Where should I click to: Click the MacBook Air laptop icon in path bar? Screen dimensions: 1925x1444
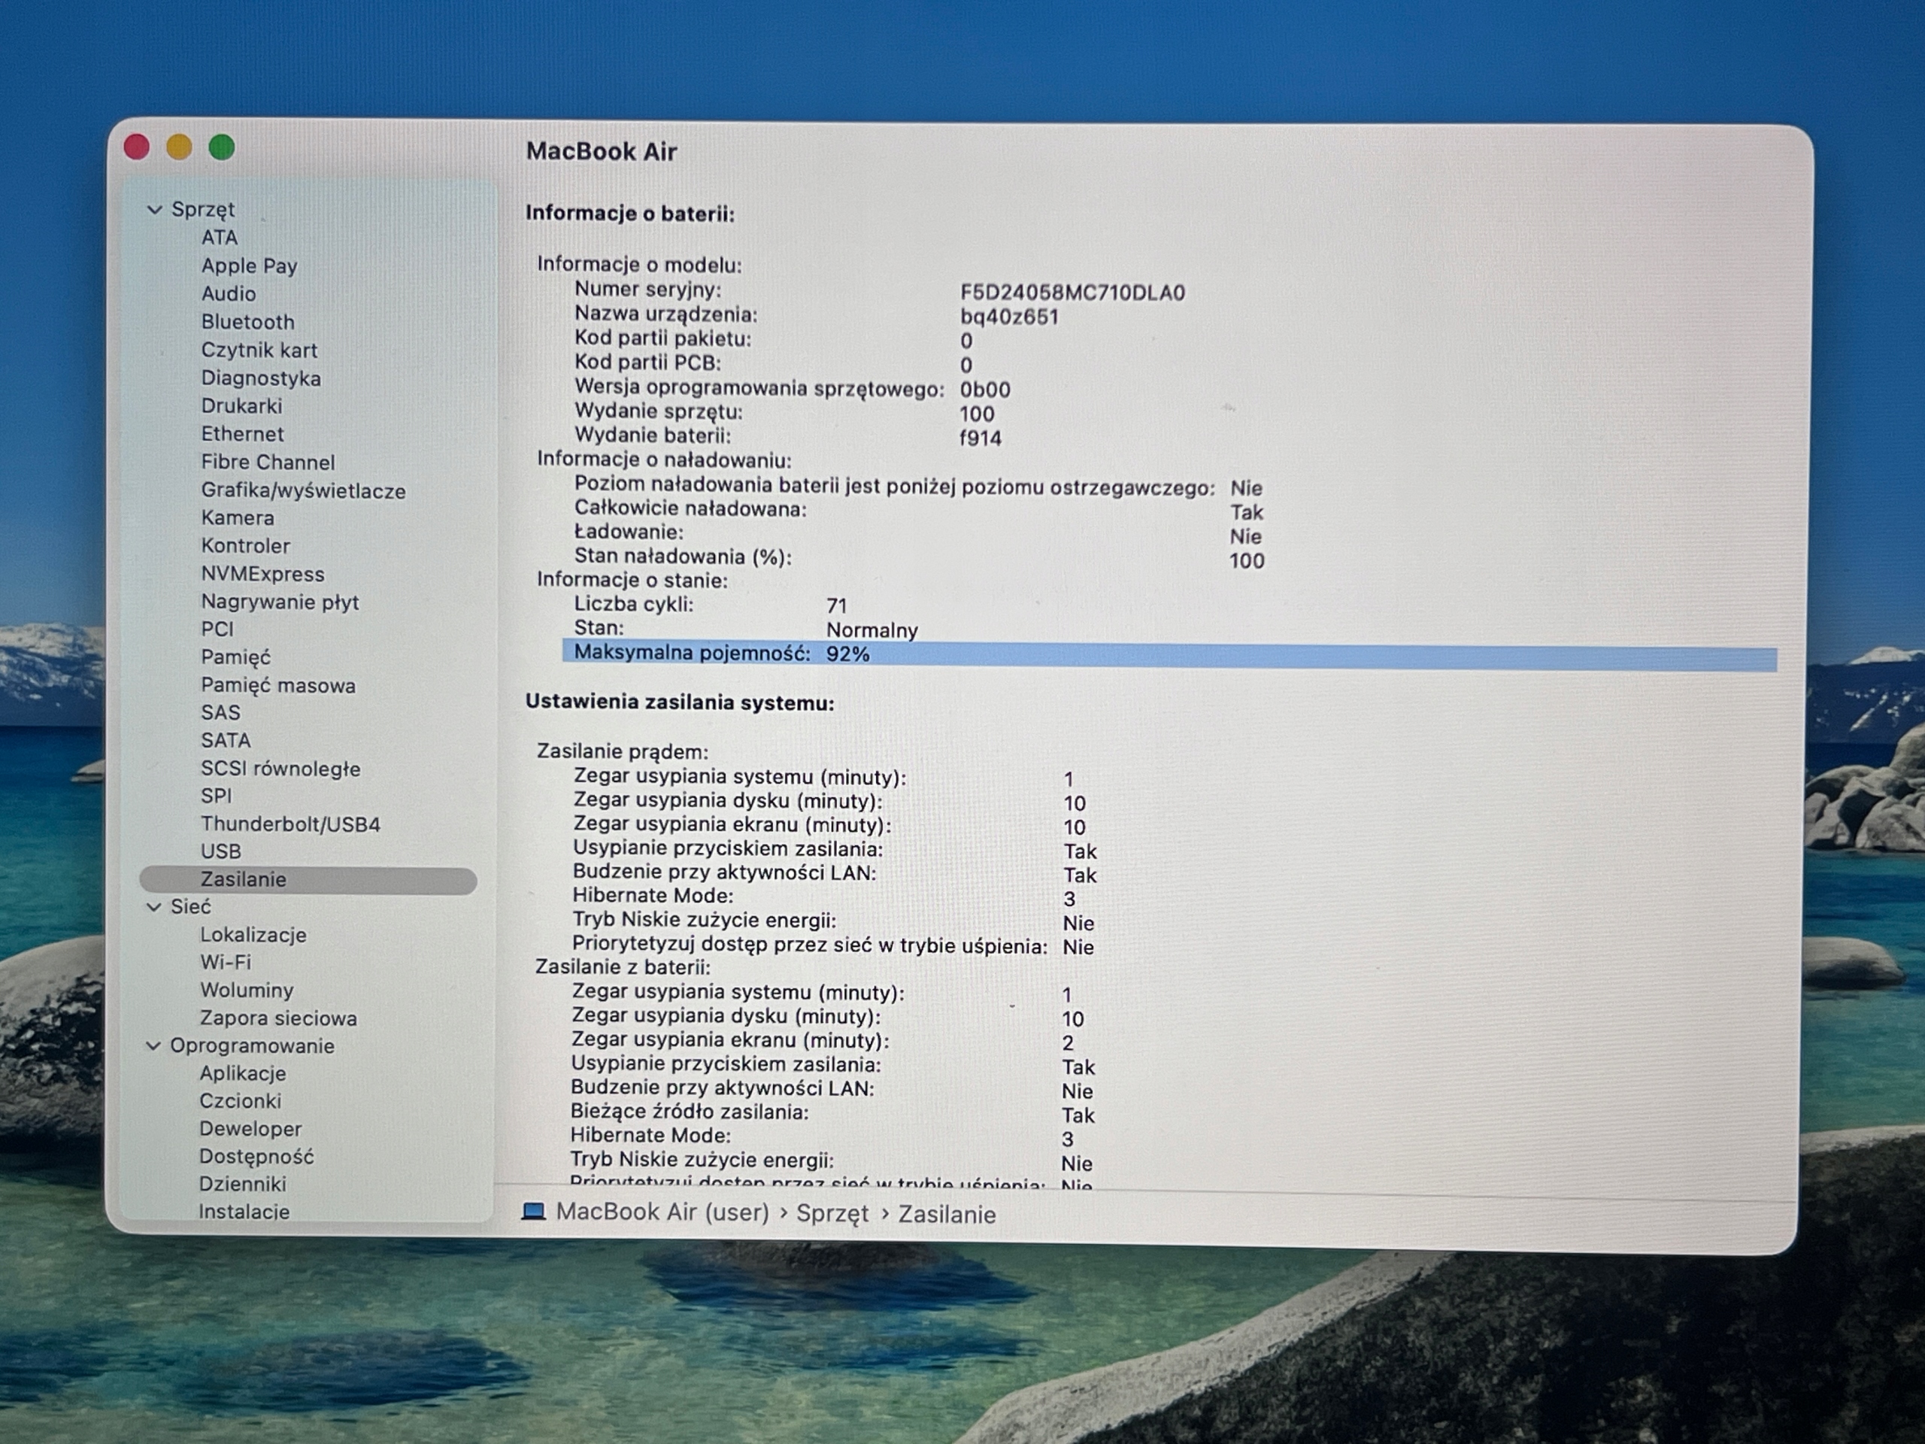point(533,1212)
